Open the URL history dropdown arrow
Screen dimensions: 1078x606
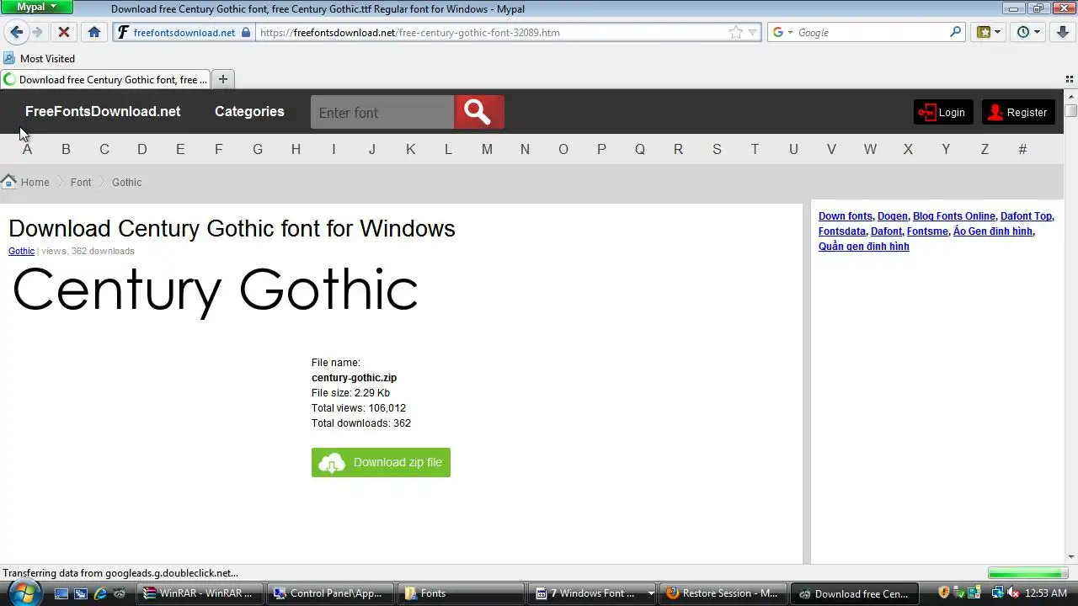tap(753, 32)
